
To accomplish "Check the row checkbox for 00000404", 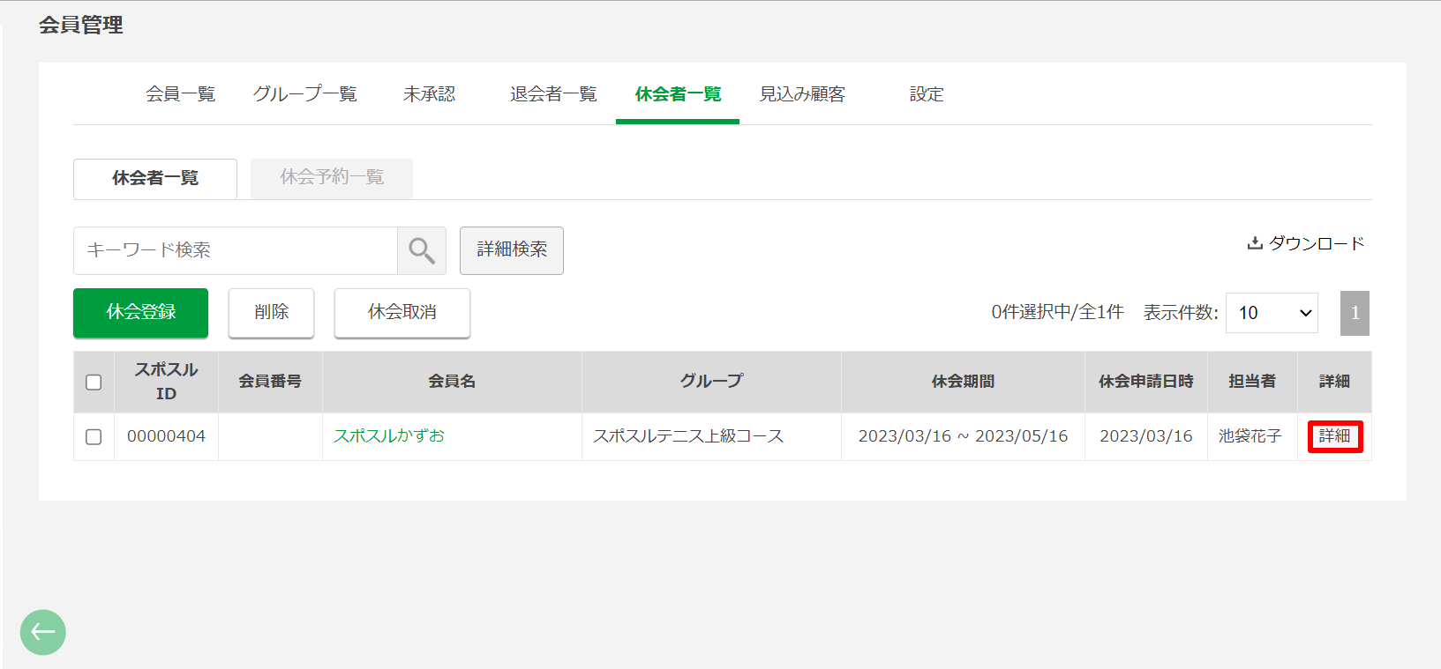I will tap(94, 437).
